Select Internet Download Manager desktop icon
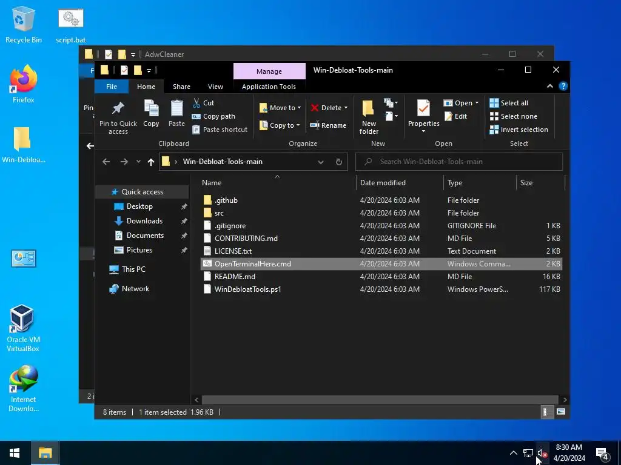621x465 pixels. tap(24, 389)
